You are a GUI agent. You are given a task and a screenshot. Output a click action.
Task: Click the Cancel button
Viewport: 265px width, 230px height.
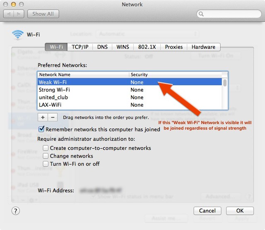pos(207,211)
